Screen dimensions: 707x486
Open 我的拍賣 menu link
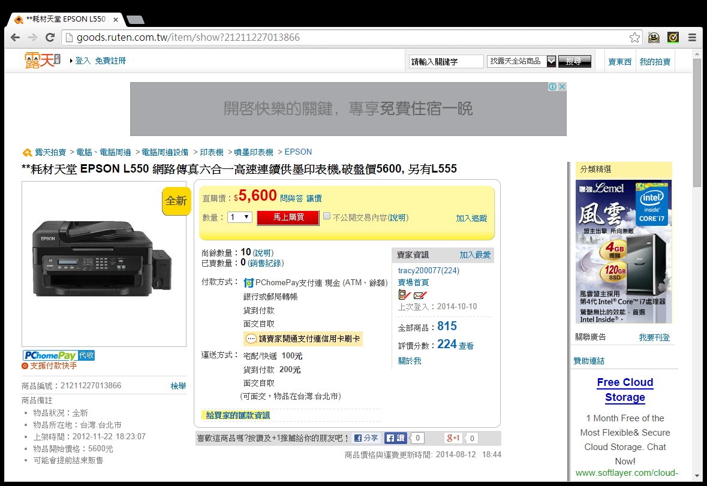655,62
